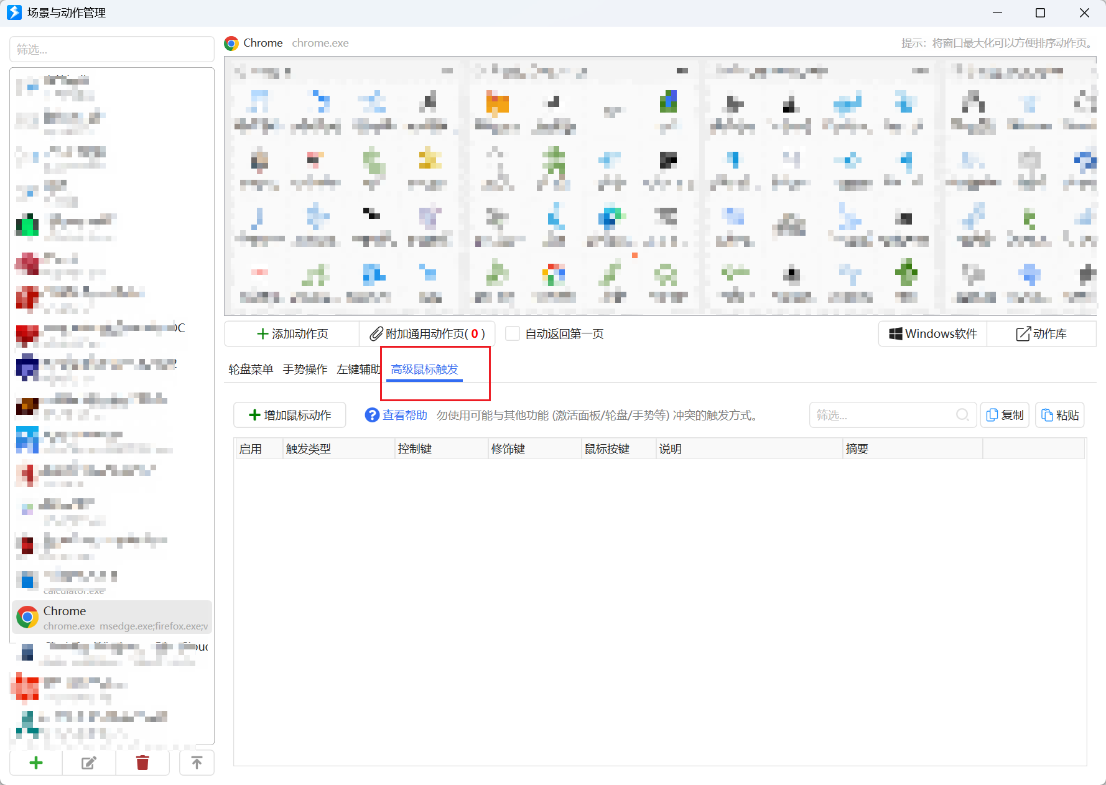Delete scene with the red trash icon
This screenshot has height=785, width=1106.
point(142,763)
